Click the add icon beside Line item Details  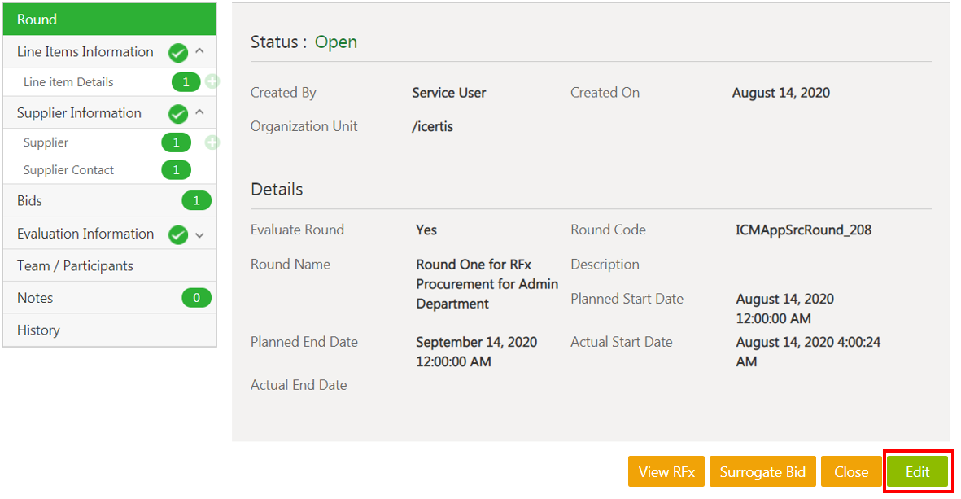tap(212, 81)
